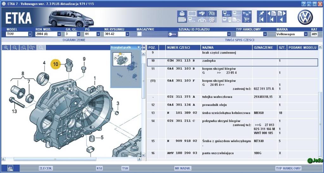This screenshot has width=324, height=173.
Task: Select NR NADW. in the bottom bar
Action: 183,168
